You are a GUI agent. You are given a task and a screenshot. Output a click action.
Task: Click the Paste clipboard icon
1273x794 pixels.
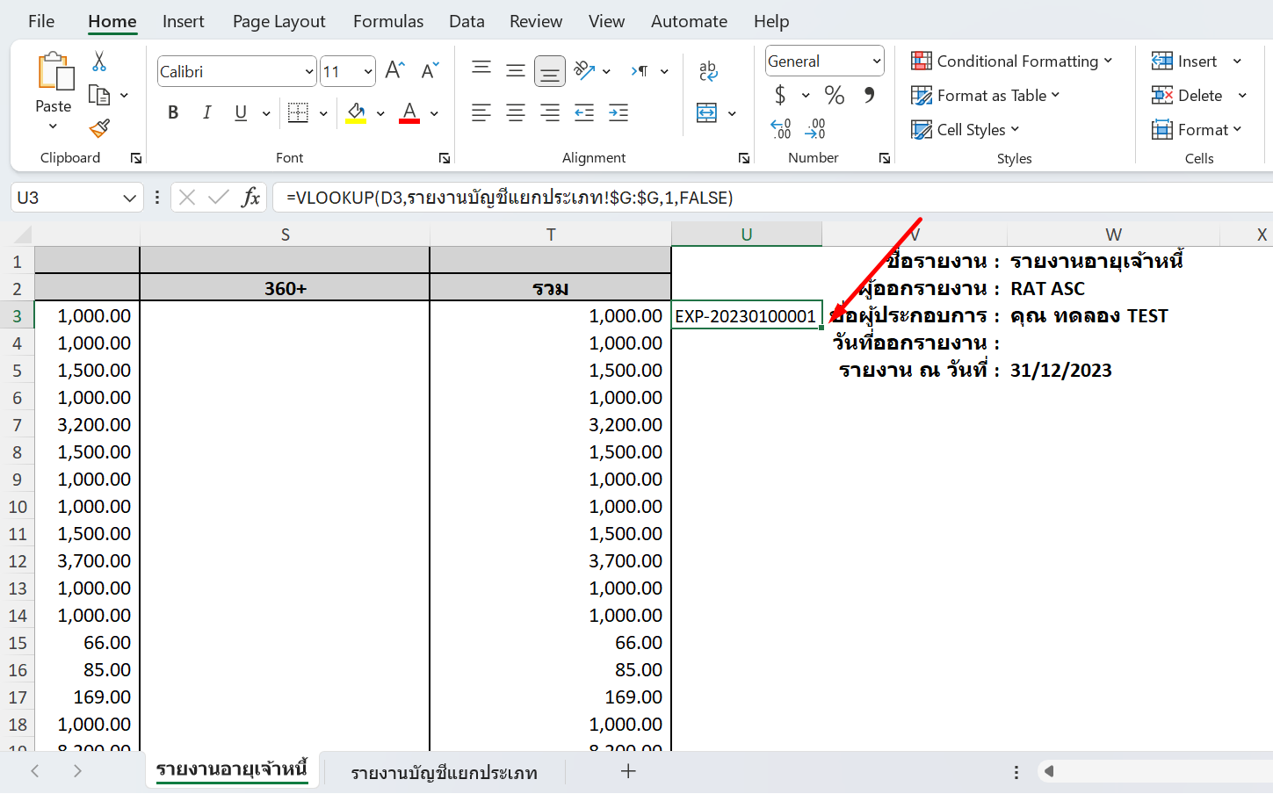(x=54, y=71)
